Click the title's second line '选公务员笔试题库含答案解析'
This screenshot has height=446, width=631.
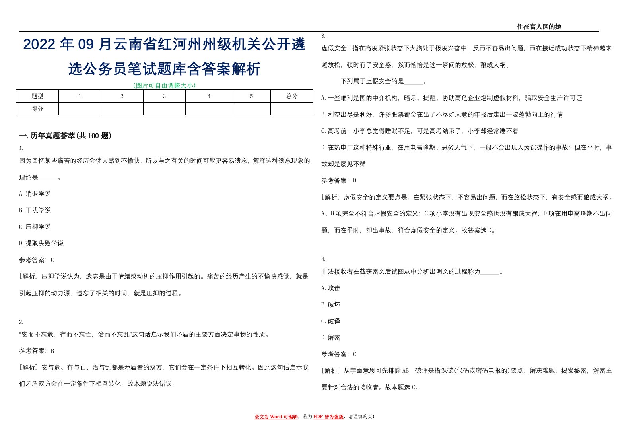point(164,69)
